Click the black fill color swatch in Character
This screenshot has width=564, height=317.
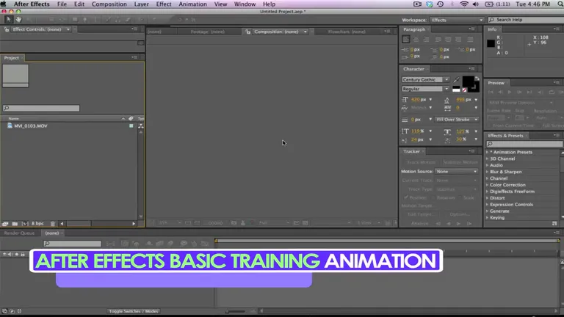468,81
